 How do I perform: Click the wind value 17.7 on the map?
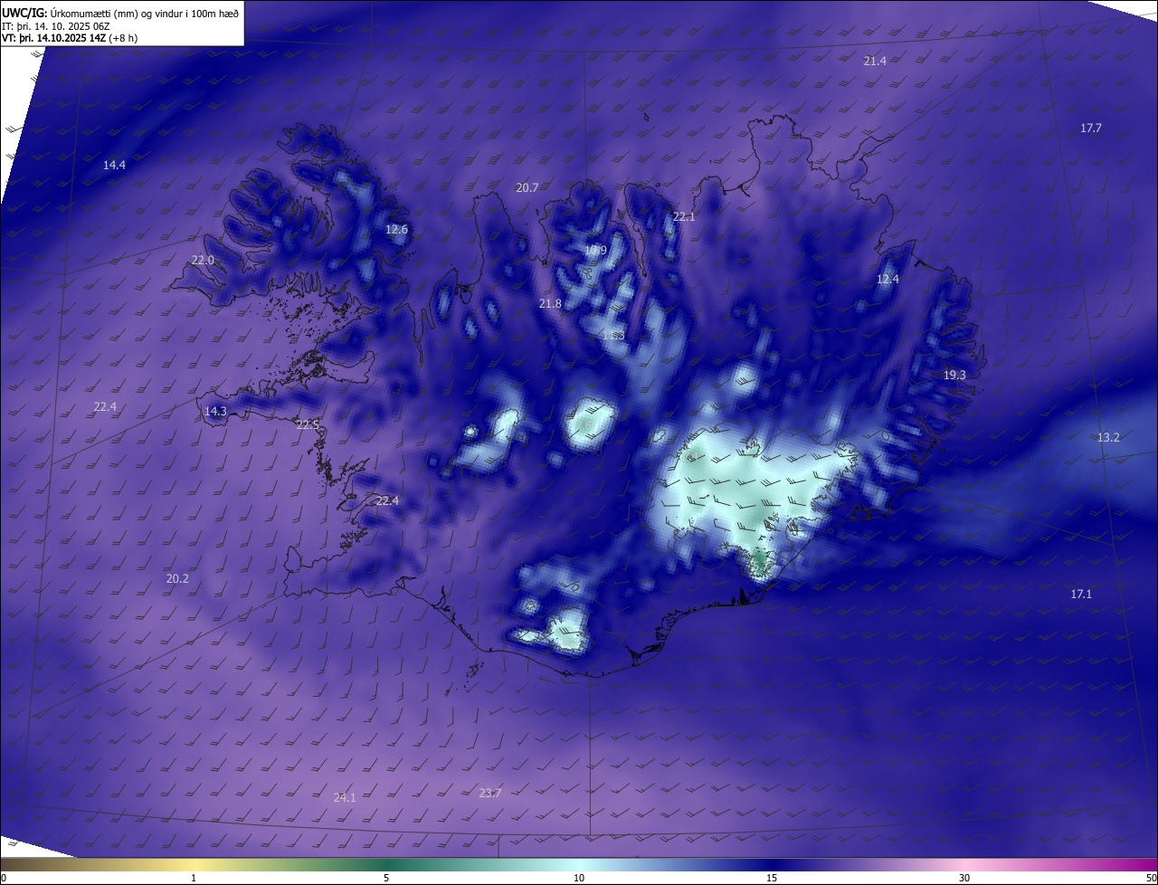tap(1091, 128)
